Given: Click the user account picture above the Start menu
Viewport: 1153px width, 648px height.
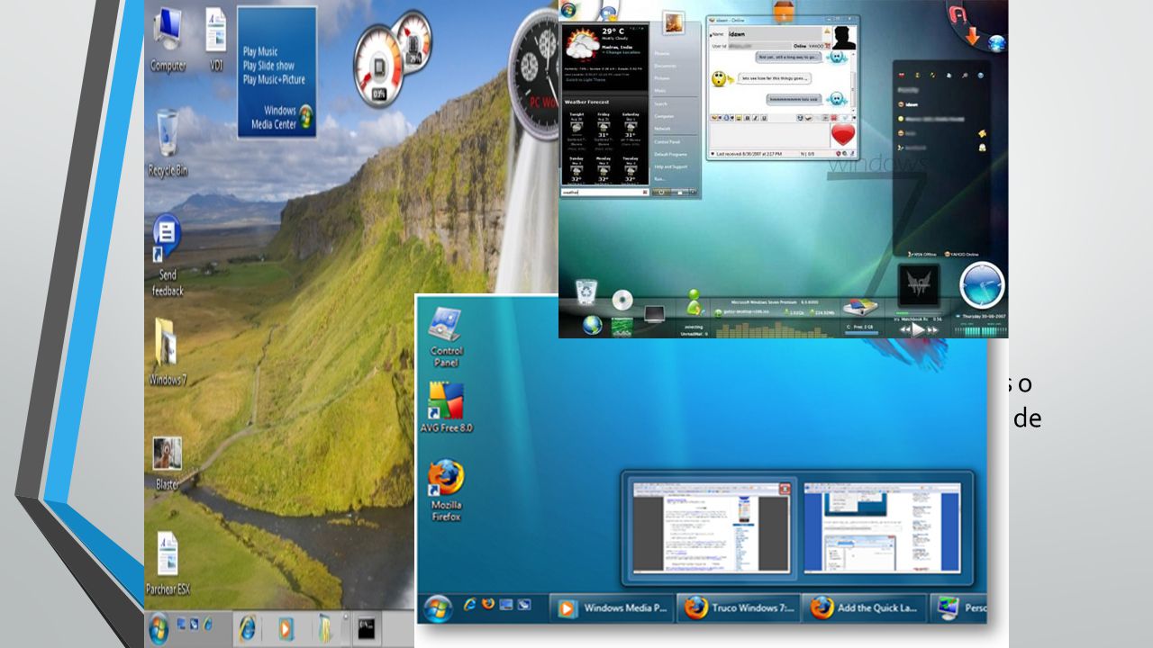Looking at the screenshot, I should pyautogui.click(x=673, y=24).
